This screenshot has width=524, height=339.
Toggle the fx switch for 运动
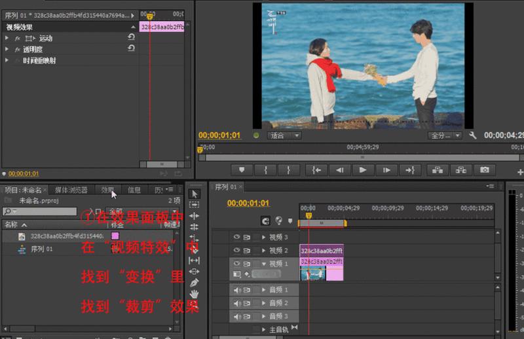click(18, 39)
